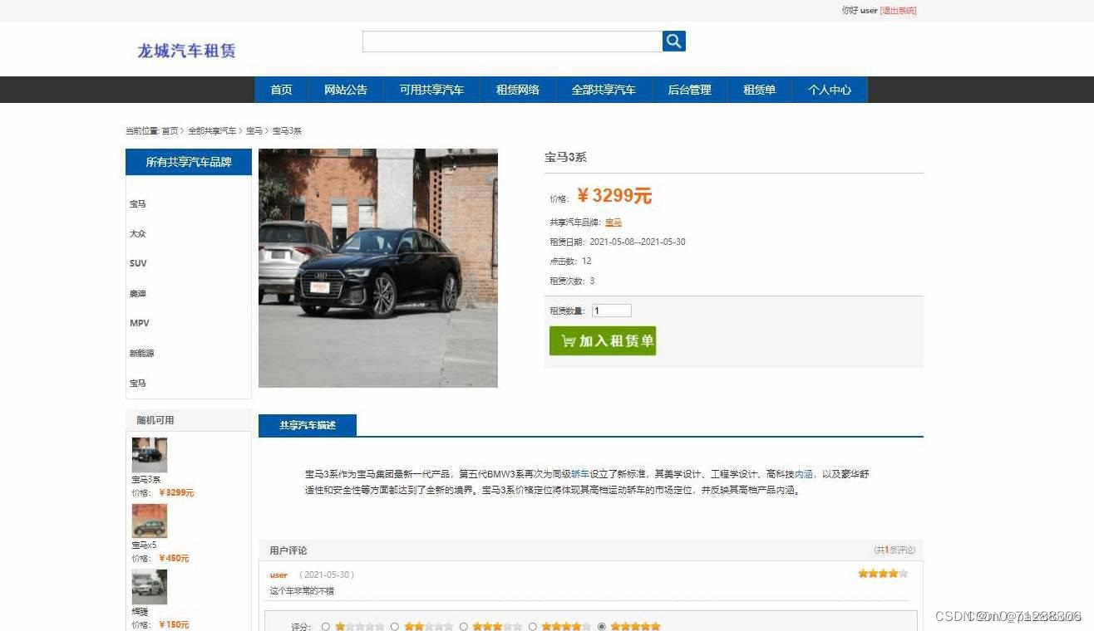Open 个人中心 in the navigation bar
The height and width of the screenshot is (631, 1094).
point(830,90)
